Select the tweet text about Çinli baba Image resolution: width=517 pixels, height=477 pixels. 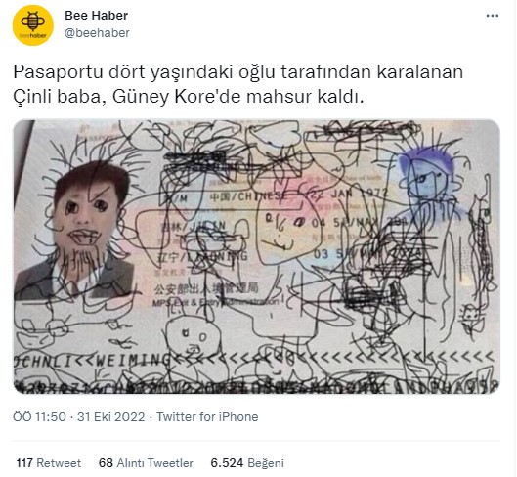click(x=238, y=84)
